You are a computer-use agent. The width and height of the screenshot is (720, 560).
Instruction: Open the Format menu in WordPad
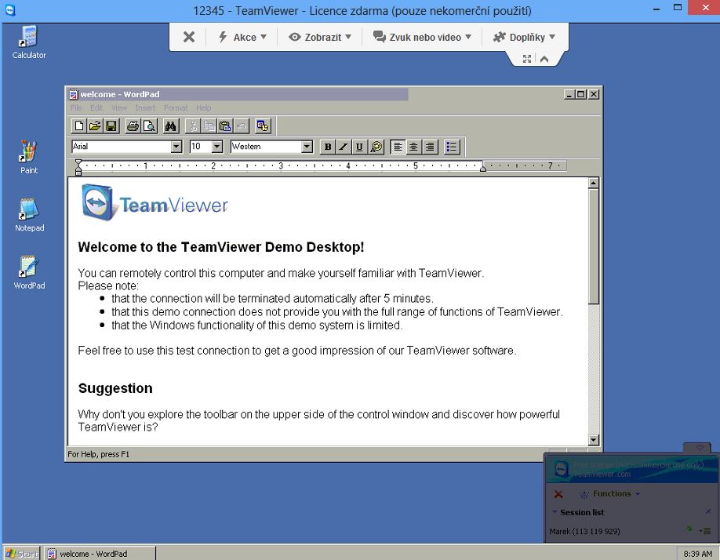176,108
